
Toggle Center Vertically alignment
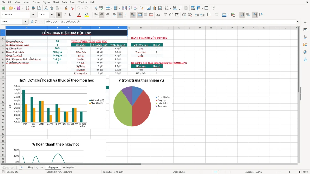pyautogui.click(x=120, y=15)
